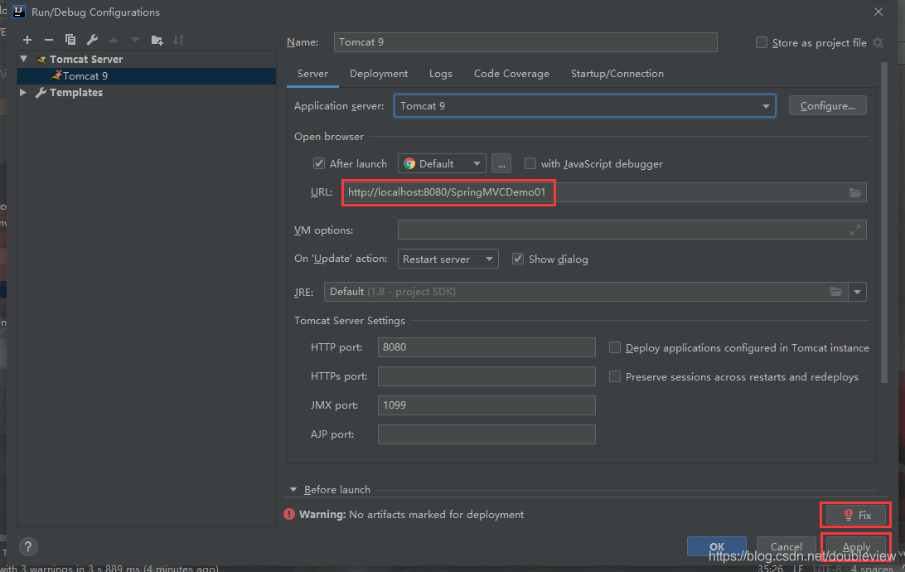This screenshot has width=905, height=572.
Task: Collapse Tomcat Server tree node
Action: (24, 59)
